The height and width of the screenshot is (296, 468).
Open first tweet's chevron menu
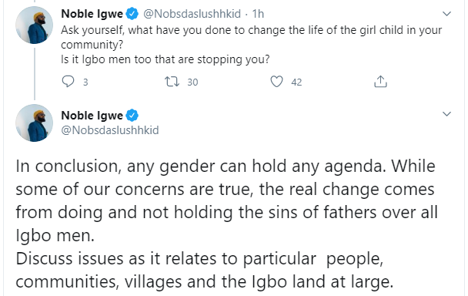point(446,14)
